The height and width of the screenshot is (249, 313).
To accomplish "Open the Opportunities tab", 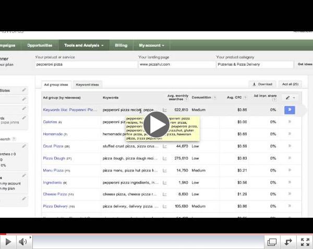I will pos(40,45).
